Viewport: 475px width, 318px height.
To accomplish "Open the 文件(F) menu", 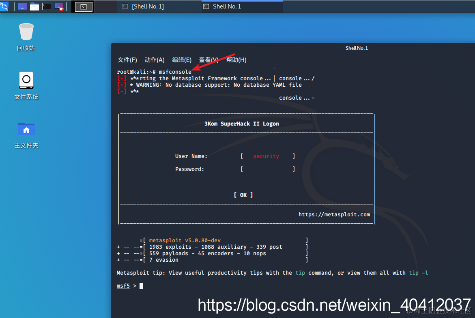I will click(x=127, y=60).
